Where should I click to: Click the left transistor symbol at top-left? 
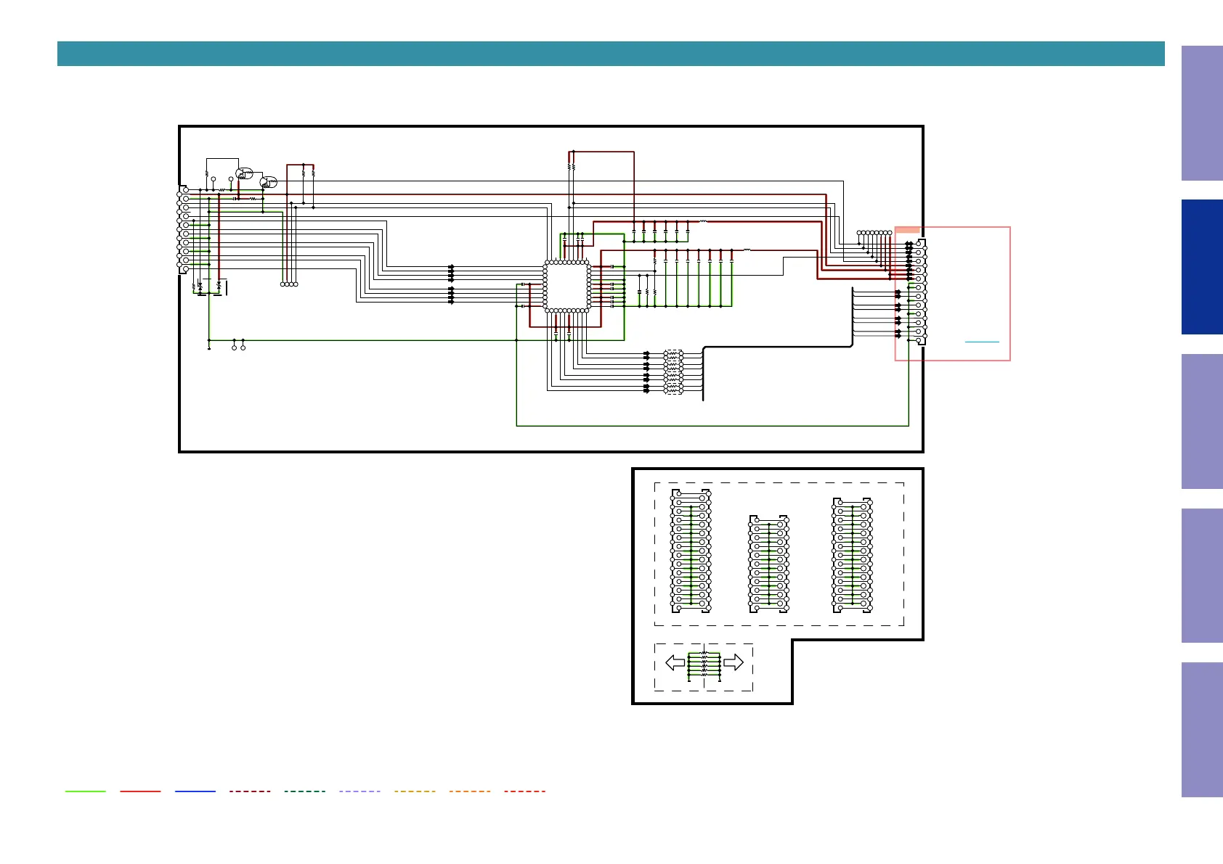pyautogui.click(x=244, y=173)
